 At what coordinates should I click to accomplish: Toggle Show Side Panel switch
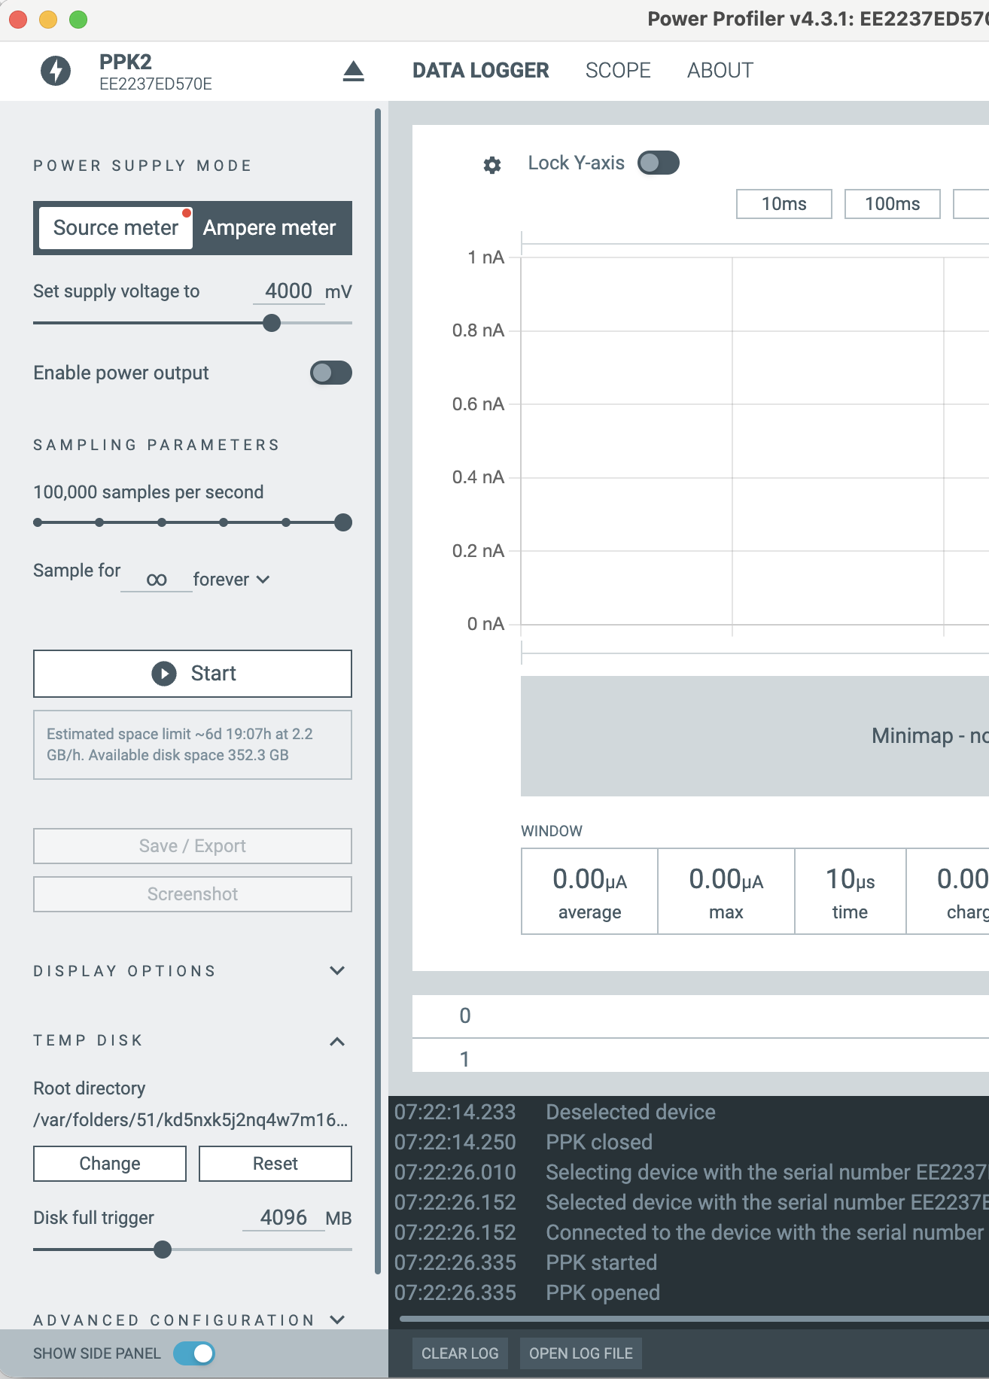[x=194, y=1353]
